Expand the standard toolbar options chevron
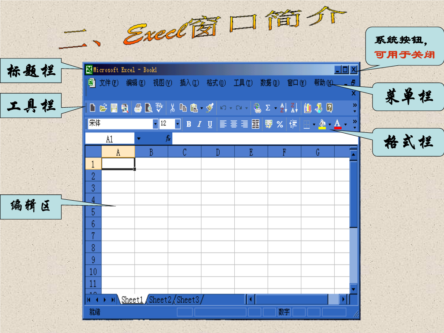 pos(355,108)
